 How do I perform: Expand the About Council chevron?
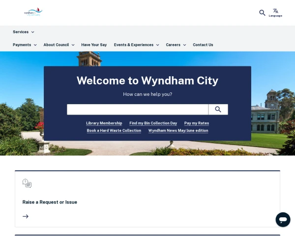(73, 45)
